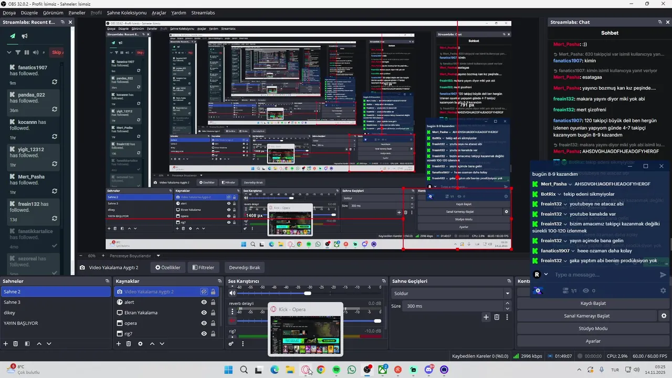Show the hidden Video Yakalama Aygıtı 2 source

pos(204,292)
